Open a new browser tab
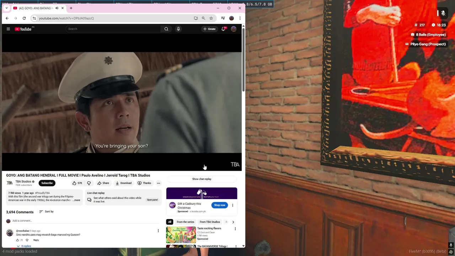The height and width of the screenshot is (256, 455). coord(71,8)
